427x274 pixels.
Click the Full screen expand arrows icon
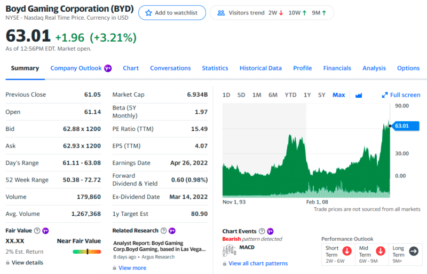click(x=385, y=95)
